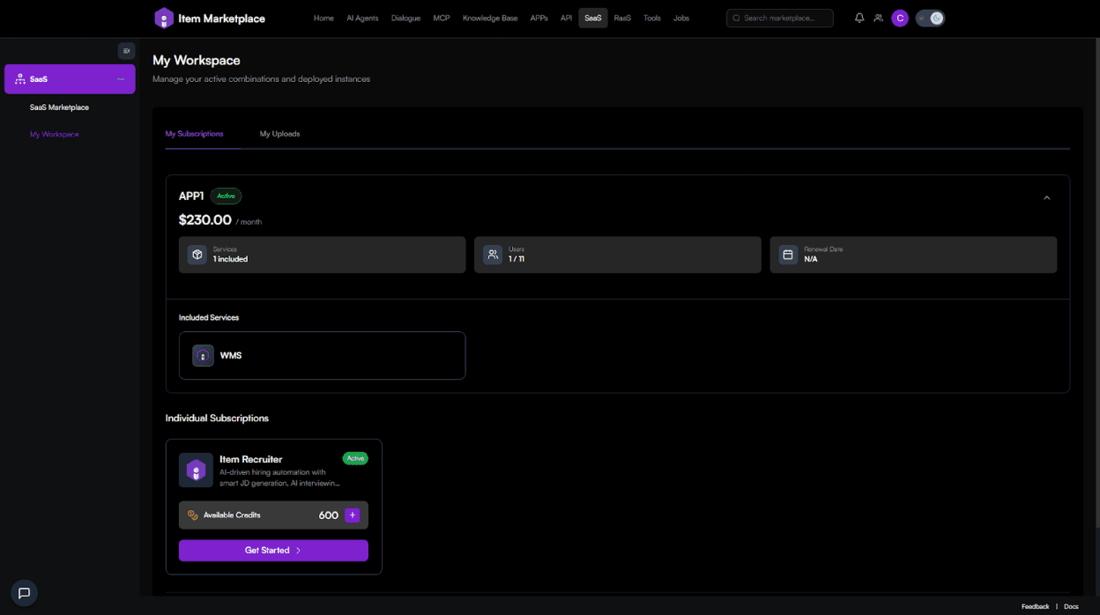
Task: Open the chat bubble widget
Action: (x=25, y=593)
